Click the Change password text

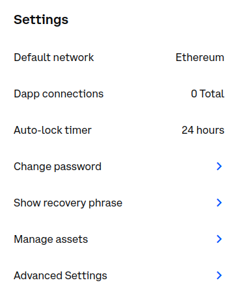(x=58, y=167)
